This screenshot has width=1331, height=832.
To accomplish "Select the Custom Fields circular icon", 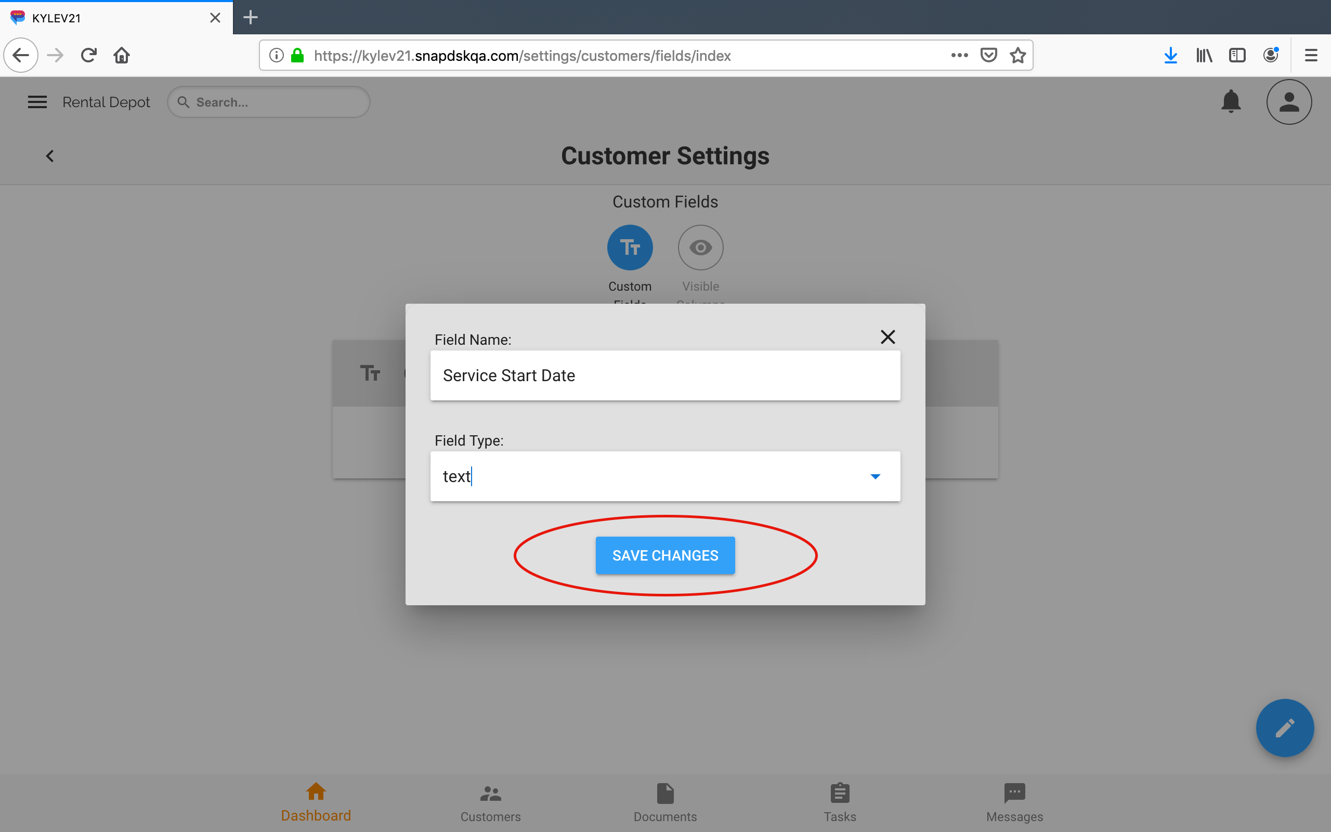I will coord(630,248).
